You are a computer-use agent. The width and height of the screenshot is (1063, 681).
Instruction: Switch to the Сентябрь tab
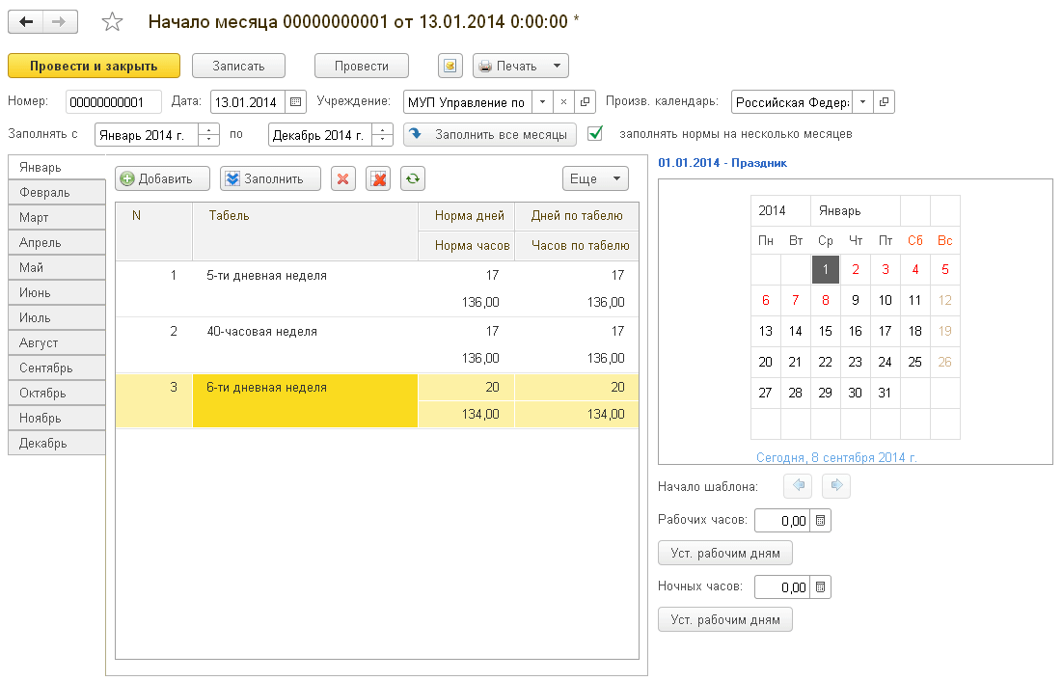point(57,368)
